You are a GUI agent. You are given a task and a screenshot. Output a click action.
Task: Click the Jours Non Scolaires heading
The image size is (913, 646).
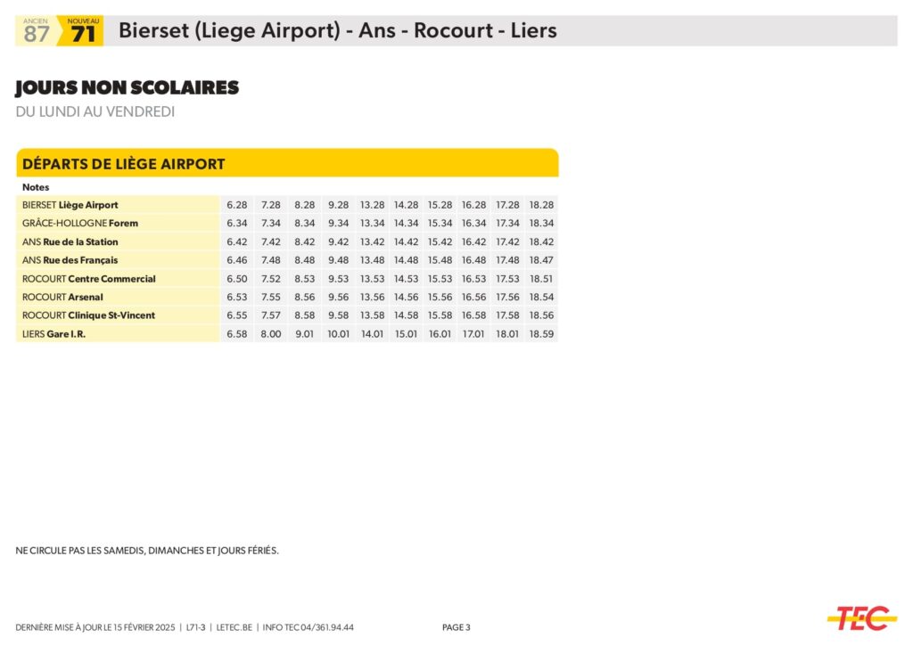[x=127, y=88]
